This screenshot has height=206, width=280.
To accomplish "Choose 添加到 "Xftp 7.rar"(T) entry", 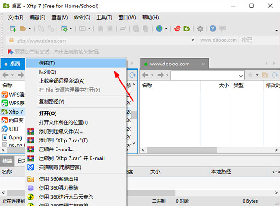I will point(76,141).
